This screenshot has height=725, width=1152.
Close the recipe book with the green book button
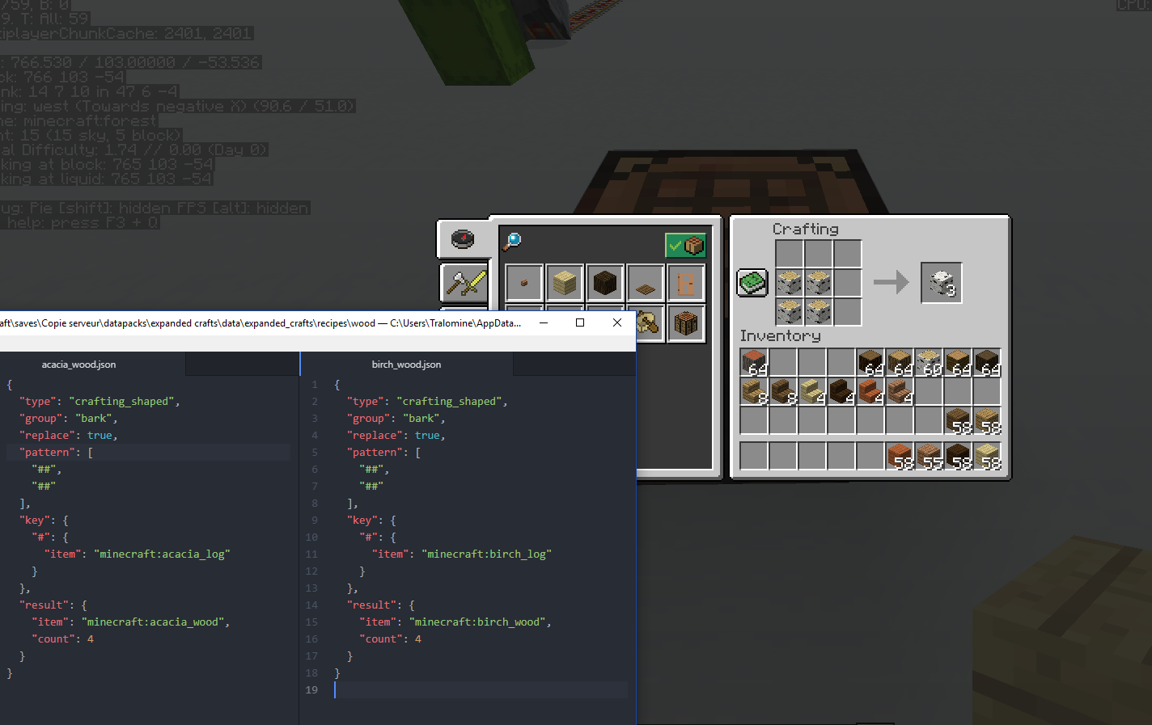(x=752, y=283)
